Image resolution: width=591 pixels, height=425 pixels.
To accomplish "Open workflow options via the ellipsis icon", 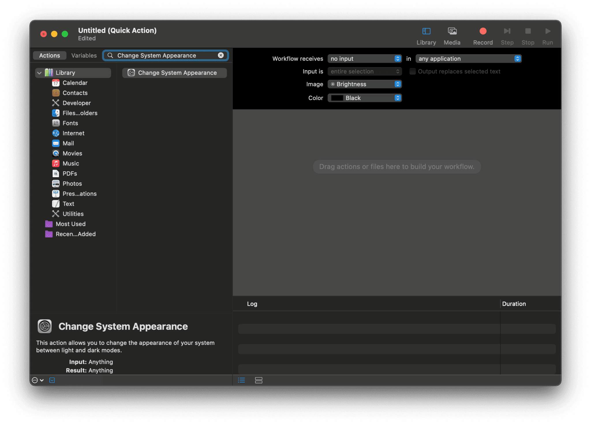I will [35, 380].
